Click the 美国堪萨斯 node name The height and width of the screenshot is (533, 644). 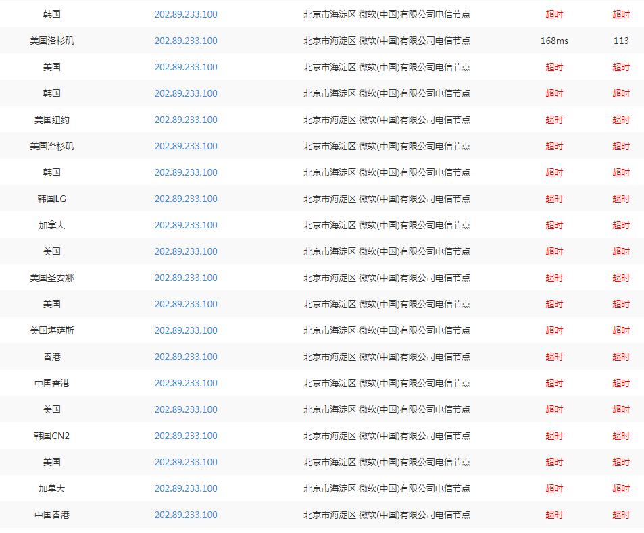[52, 330]
